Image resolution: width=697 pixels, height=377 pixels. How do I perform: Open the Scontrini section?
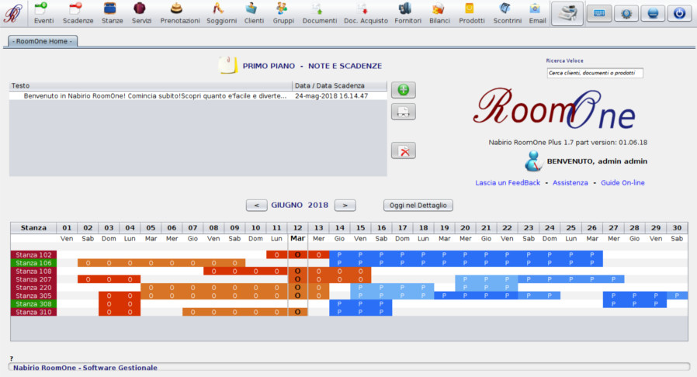click(x=507, y=13)
